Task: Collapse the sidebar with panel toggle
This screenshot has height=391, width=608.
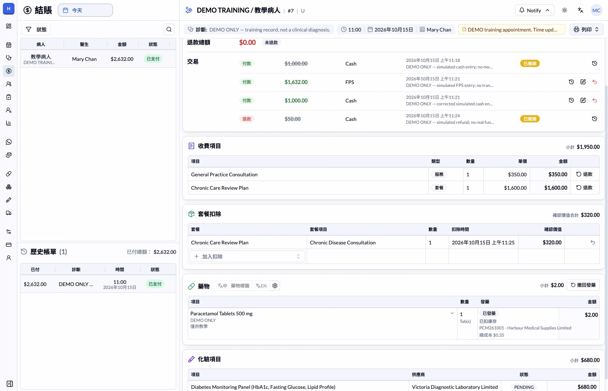Action: (x=10, y=384)
